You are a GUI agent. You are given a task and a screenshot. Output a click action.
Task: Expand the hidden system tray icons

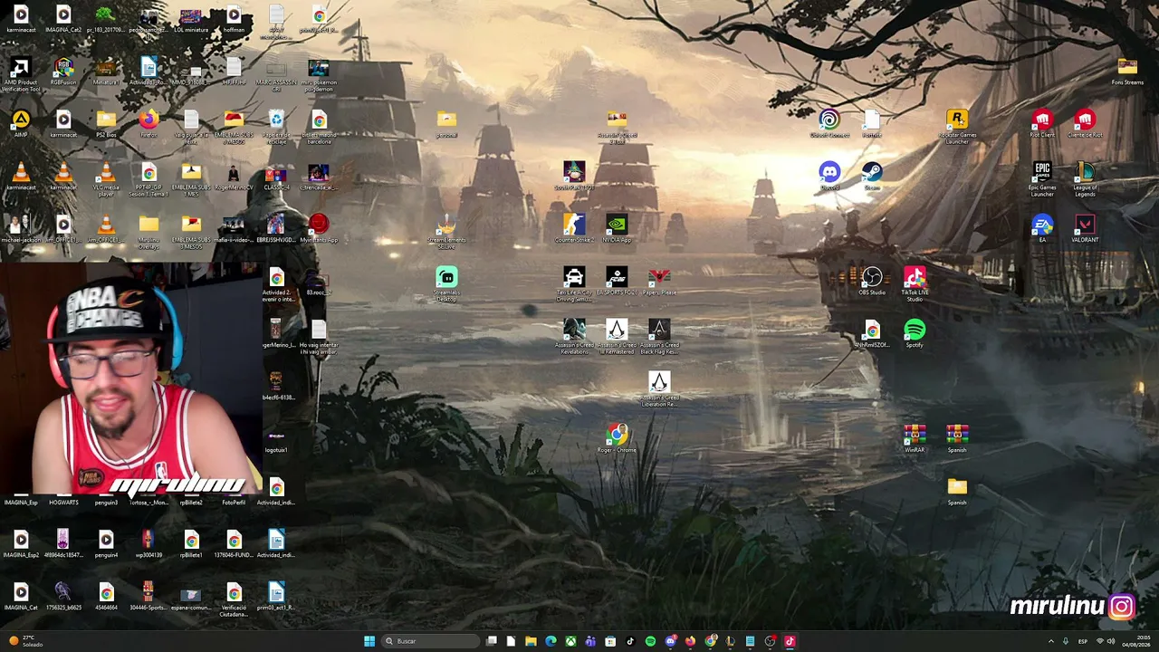1050,641
